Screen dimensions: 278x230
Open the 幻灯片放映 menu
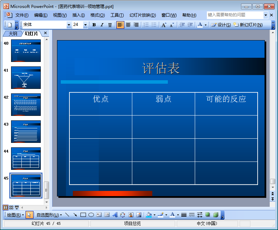tap(143, 15)
